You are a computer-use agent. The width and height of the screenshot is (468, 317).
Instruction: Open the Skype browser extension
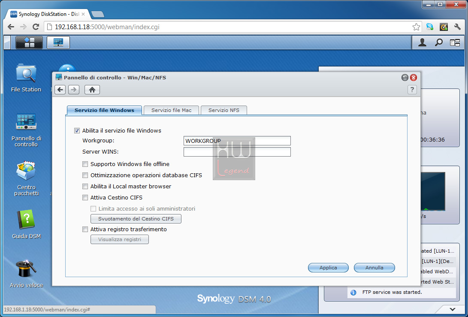tap(430, 27)
